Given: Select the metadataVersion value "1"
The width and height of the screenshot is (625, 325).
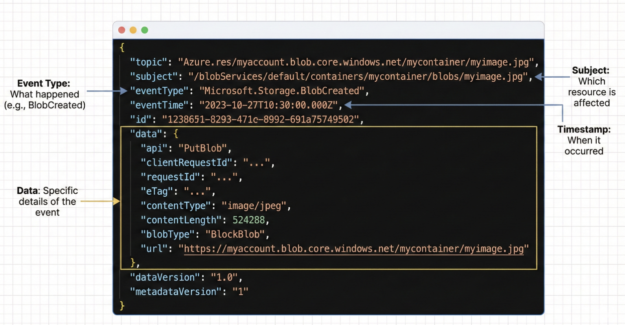Looking at the screenshot, I should pos(240,292).
